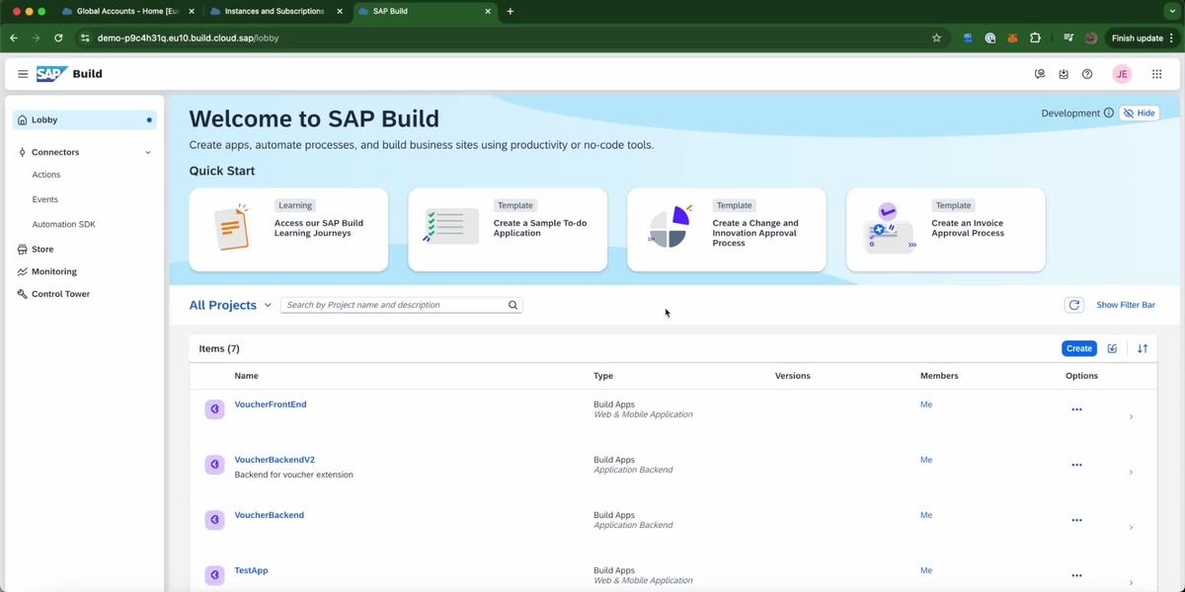
Task: Open Create an Invoice Approval Process card
Action: pos(946,230)
